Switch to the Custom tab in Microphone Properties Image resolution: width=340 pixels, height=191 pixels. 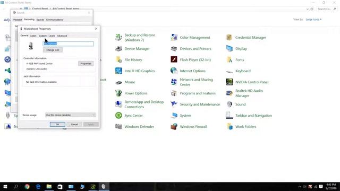[42, 36]
